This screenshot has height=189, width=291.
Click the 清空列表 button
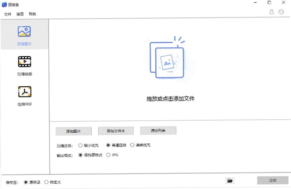tap(158, 130)
